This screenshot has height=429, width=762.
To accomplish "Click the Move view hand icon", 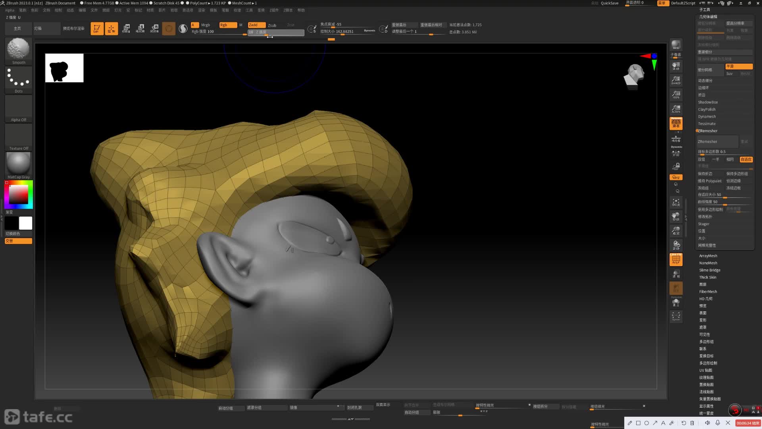I will (676, 217).
